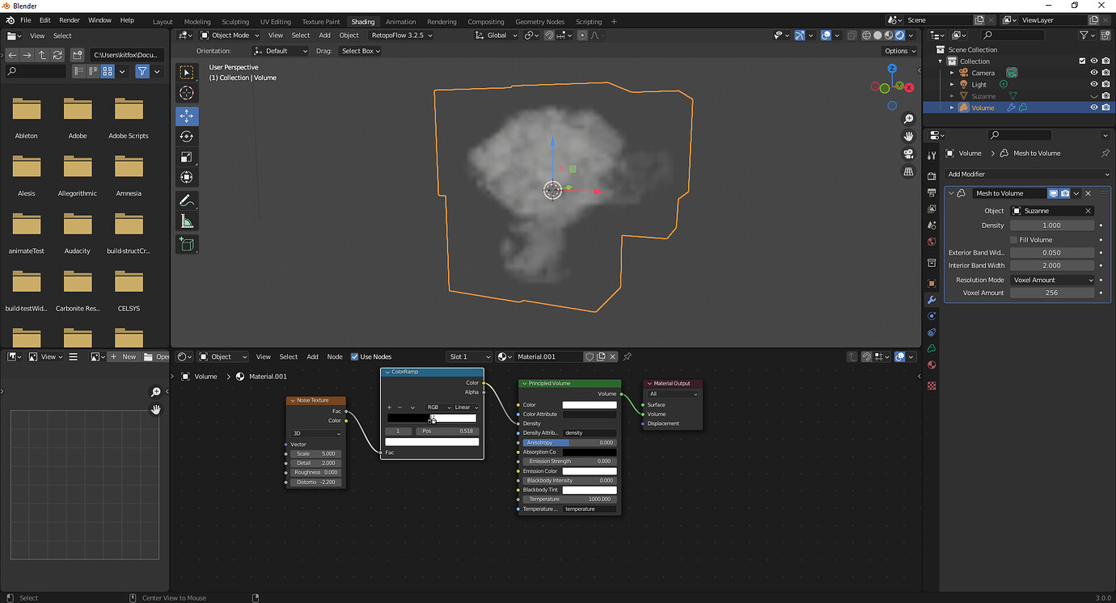This screenshot has width=1116, height=603.
Task: Click the viewport zoom magnifier icon
Action: point(908,119)
